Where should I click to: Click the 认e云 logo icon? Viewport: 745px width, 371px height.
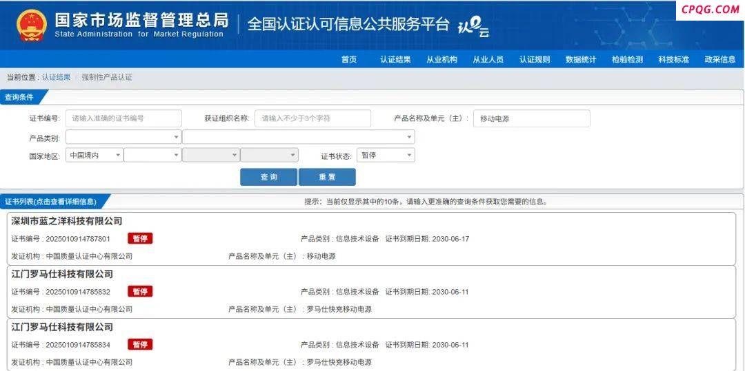[x=473, y=28]
